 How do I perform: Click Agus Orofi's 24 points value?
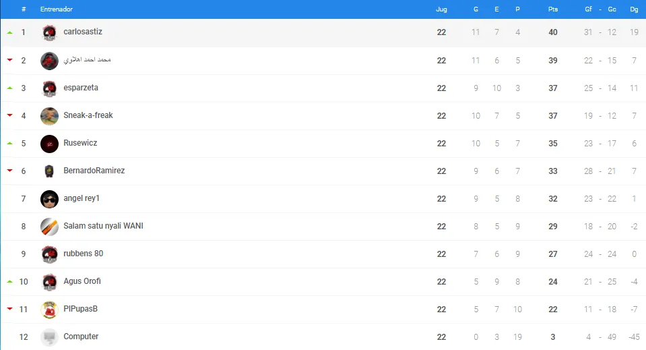553,282
